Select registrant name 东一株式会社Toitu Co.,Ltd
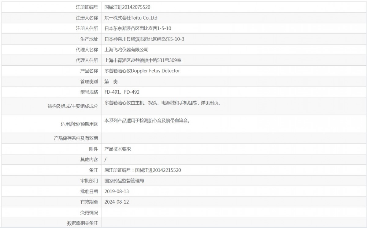This screenshot has width=367, height=228. 131,18
